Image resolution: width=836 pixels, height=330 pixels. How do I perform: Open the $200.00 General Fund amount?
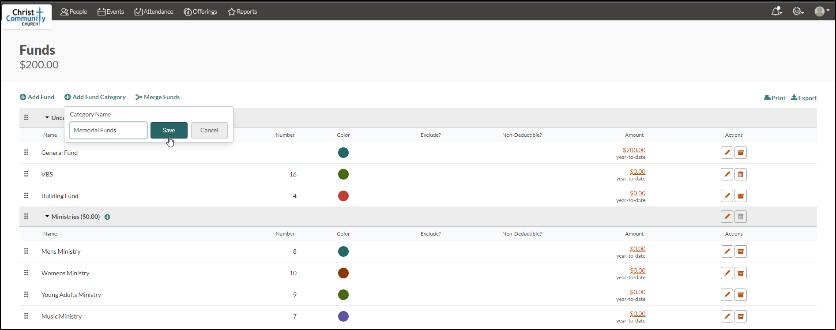click(x=634, y=150)
